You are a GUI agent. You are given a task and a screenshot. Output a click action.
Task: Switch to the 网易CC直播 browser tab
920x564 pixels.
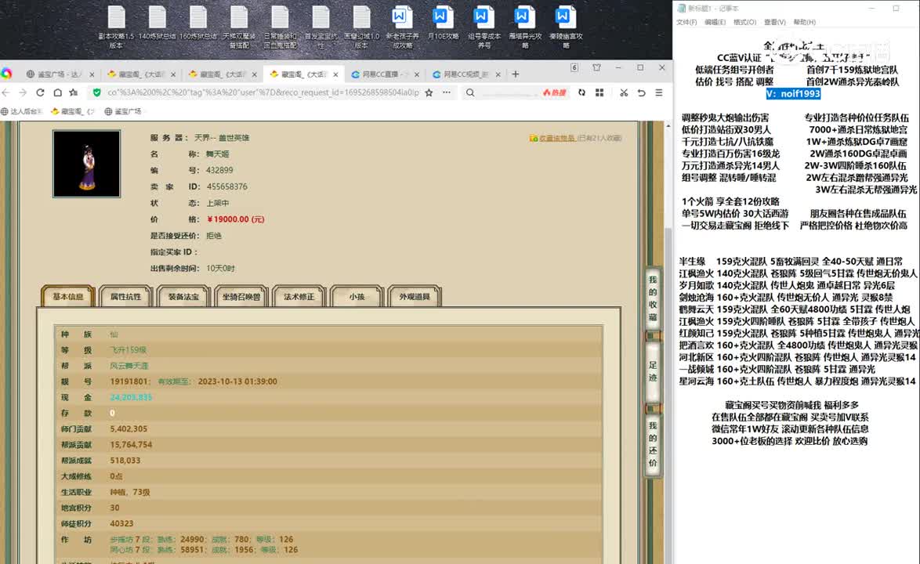pos(386,74)
